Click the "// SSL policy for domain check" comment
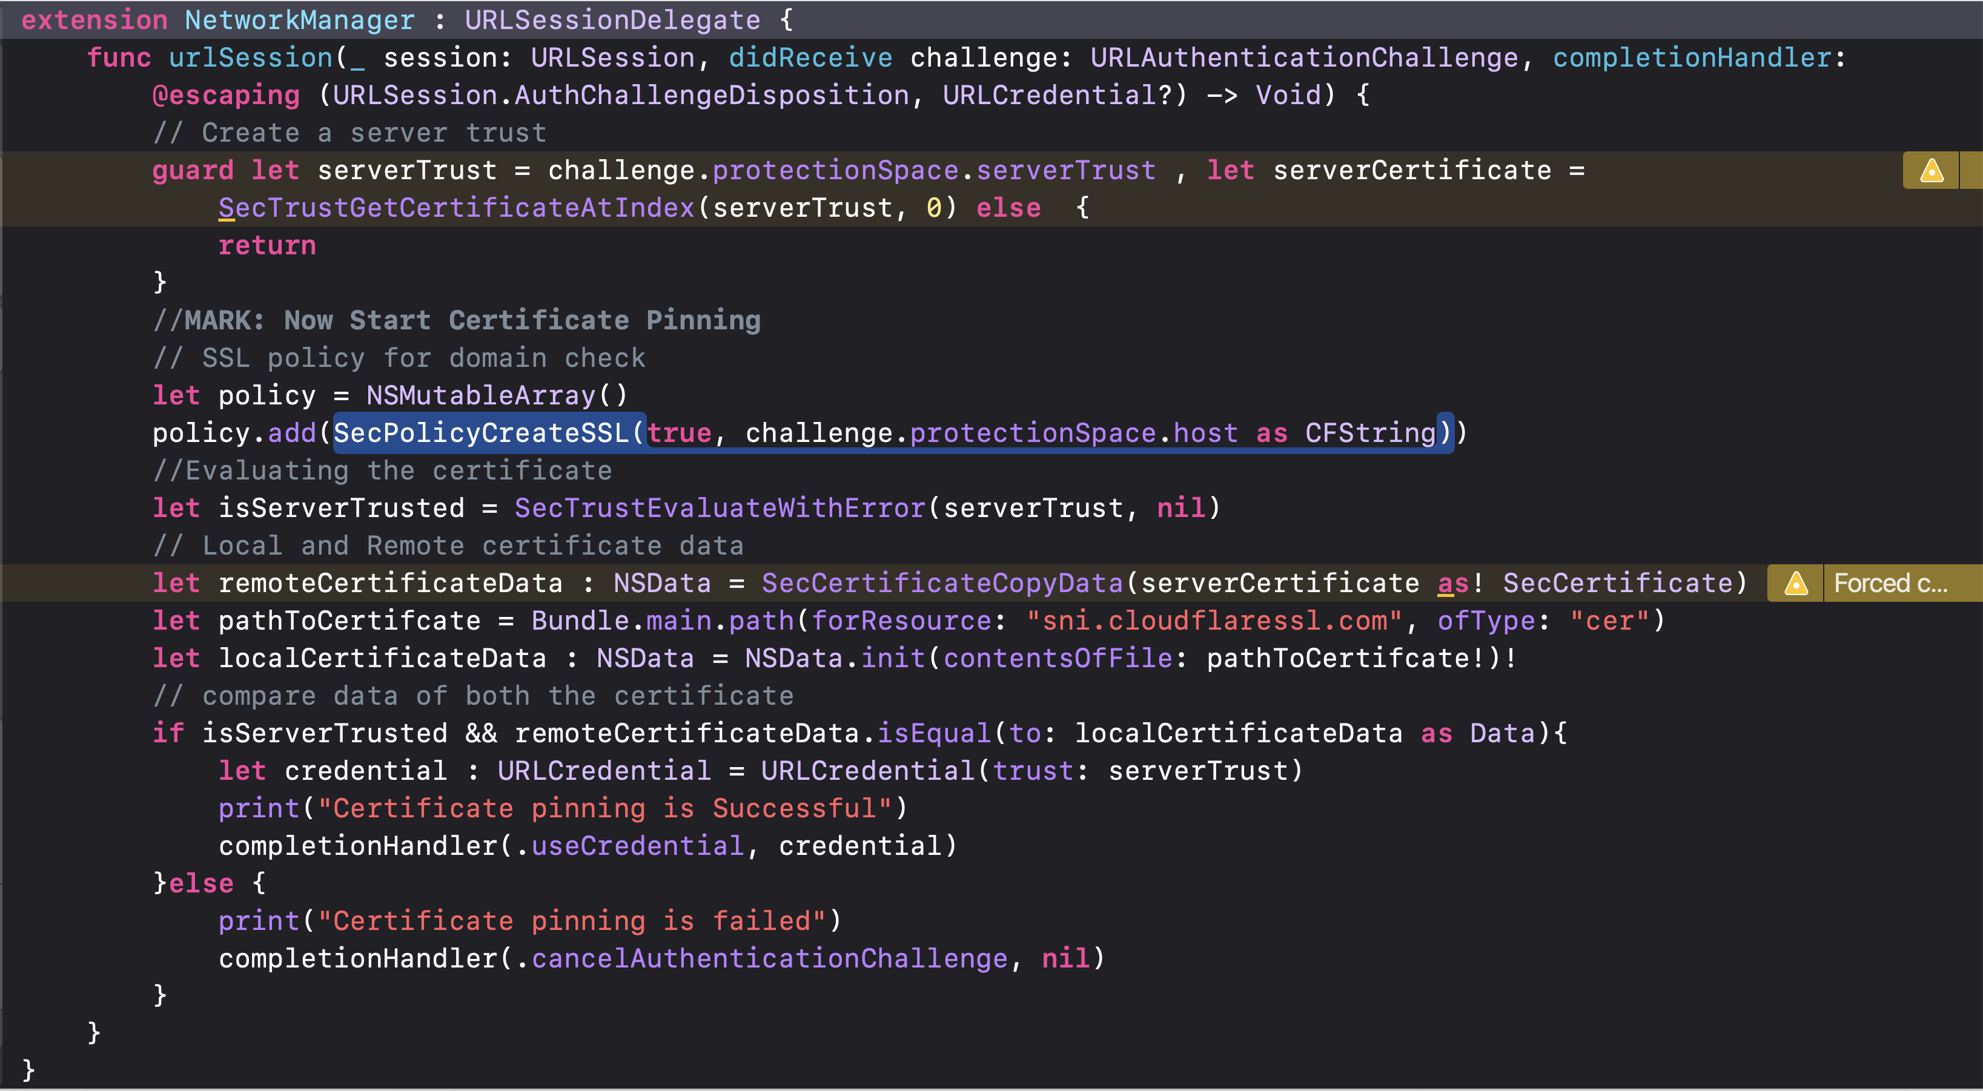Image resolution: width=1983 pixels, height=1091 pixels. click(399, 358)
